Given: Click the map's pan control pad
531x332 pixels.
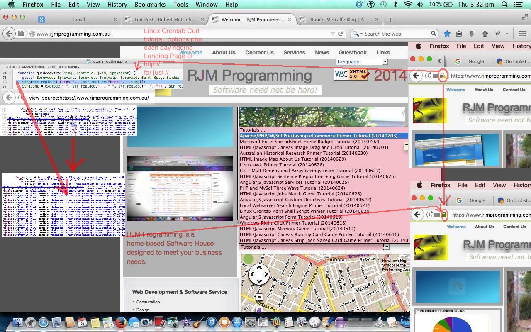Looking at the screenshot, I should (259, 275).
